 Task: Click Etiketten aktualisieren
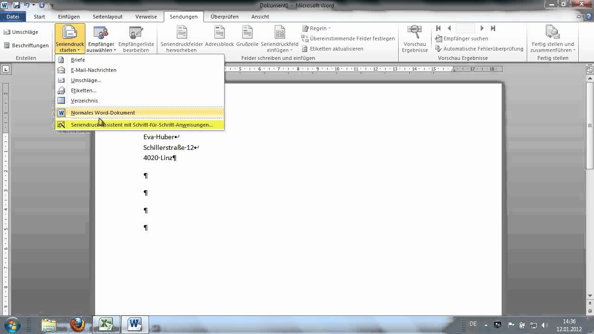[x=332, y=49]
